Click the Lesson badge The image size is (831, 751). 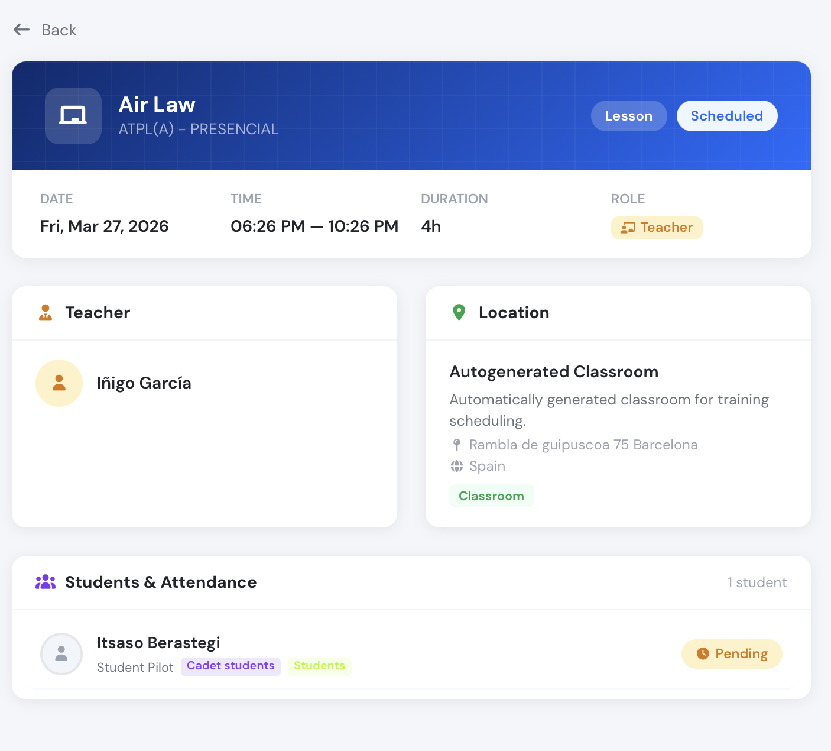click(629, 116)
